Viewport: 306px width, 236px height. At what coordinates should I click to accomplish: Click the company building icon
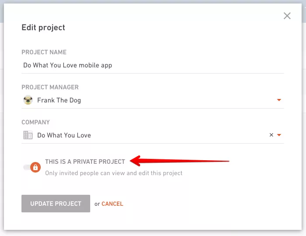28,135
